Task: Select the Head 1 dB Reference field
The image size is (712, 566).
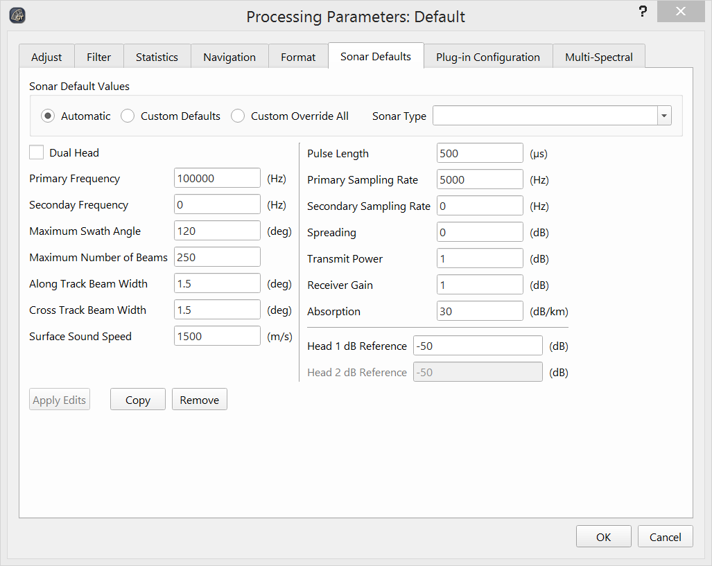Action: 478,346
